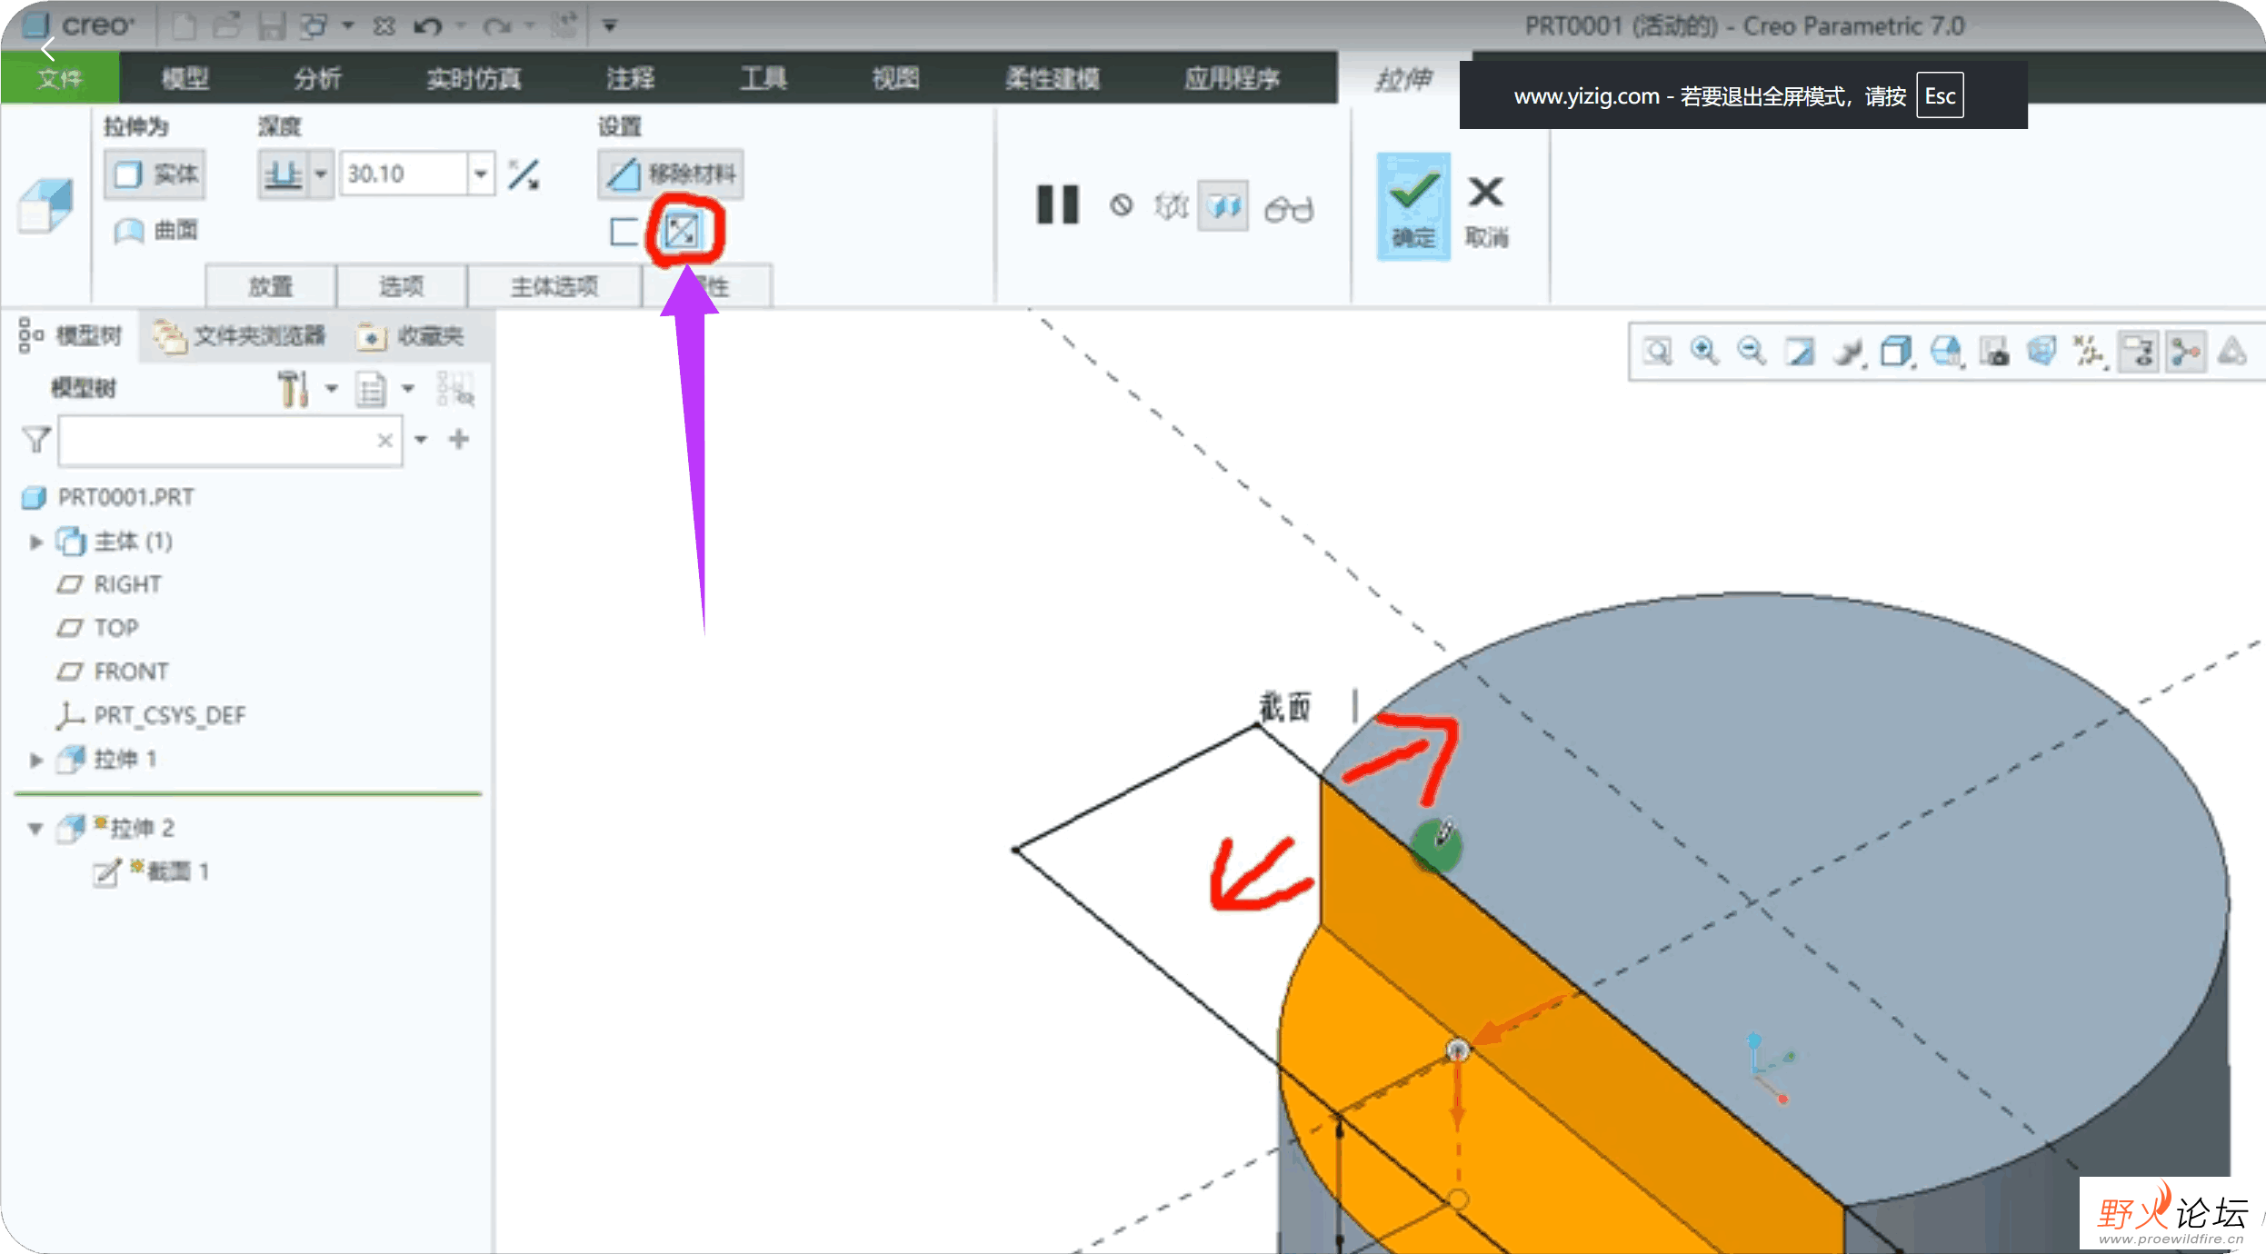Open the Placement tab
The width and height of the screenshot is (2266, 1254).
click(x=271, y=287)
